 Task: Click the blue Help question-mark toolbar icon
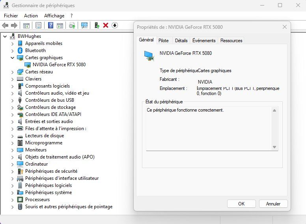tap(50, 25)
